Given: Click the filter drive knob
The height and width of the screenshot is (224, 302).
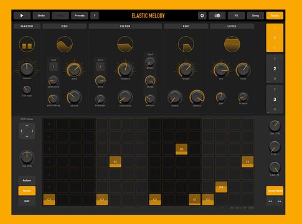Looking at the screenshot, I should pos(100,80).
